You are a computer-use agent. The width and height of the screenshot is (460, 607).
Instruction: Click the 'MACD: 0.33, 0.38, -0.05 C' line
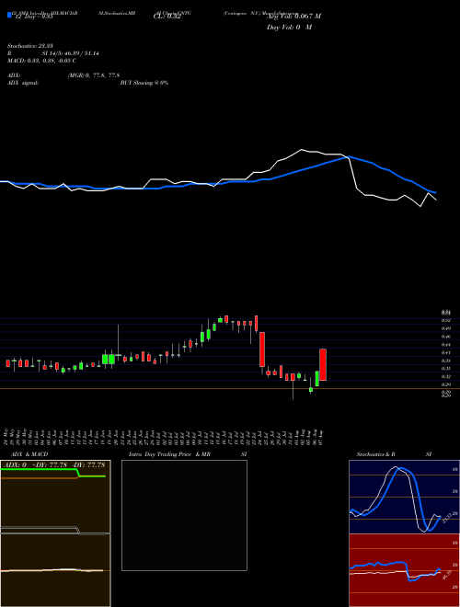(41, 61)
